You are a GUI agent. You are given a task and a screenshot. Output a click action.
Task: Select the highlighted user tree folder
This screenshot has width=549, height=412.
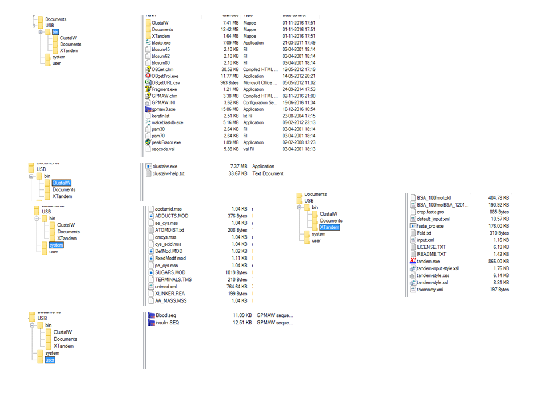click(x=50, y=360)
